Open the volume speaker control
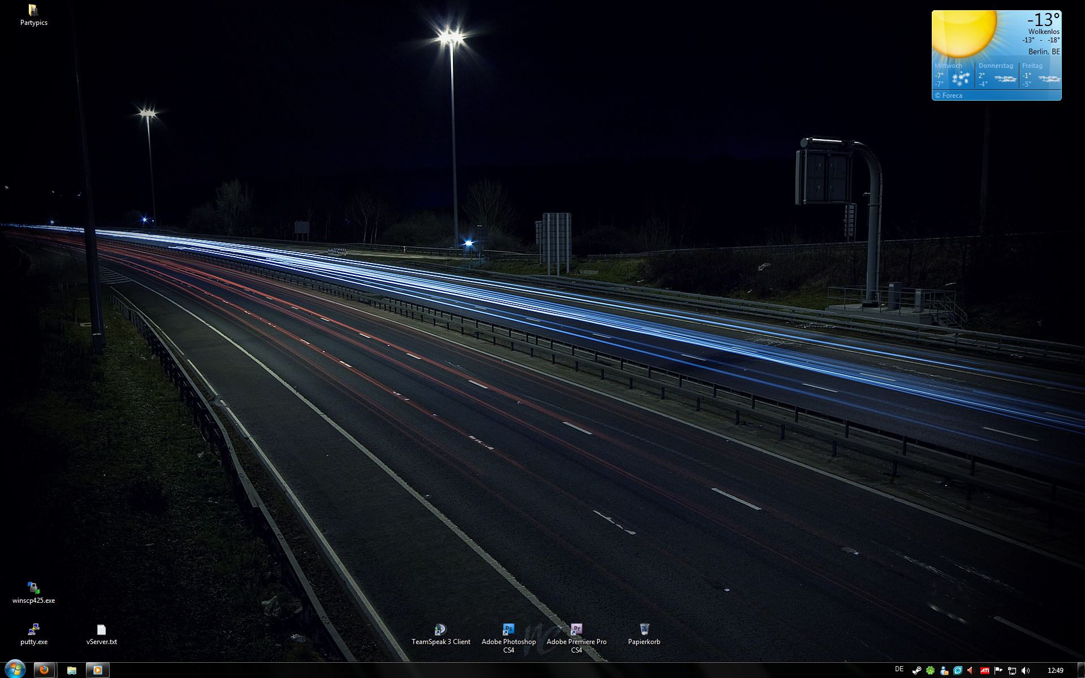 point(1026,671)
